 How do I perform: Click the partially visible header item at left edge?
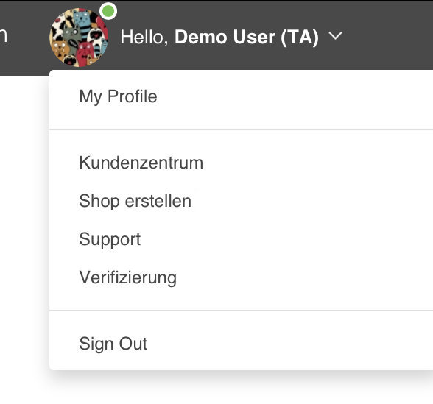[x=3, y=36]
